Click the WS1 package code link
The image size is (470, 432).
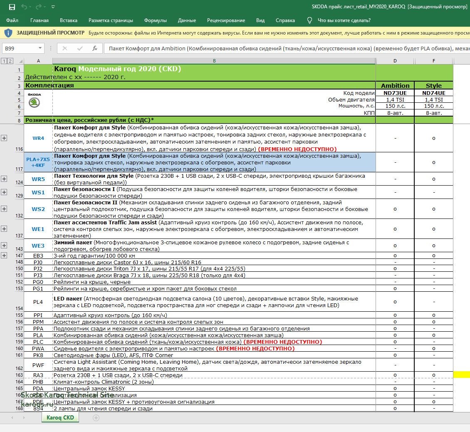click(38, 192)
